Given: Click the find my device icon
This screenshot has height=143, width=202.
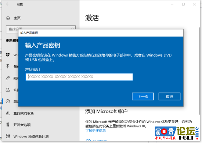Looking at the screenshot, I should [x=8, y=113].
